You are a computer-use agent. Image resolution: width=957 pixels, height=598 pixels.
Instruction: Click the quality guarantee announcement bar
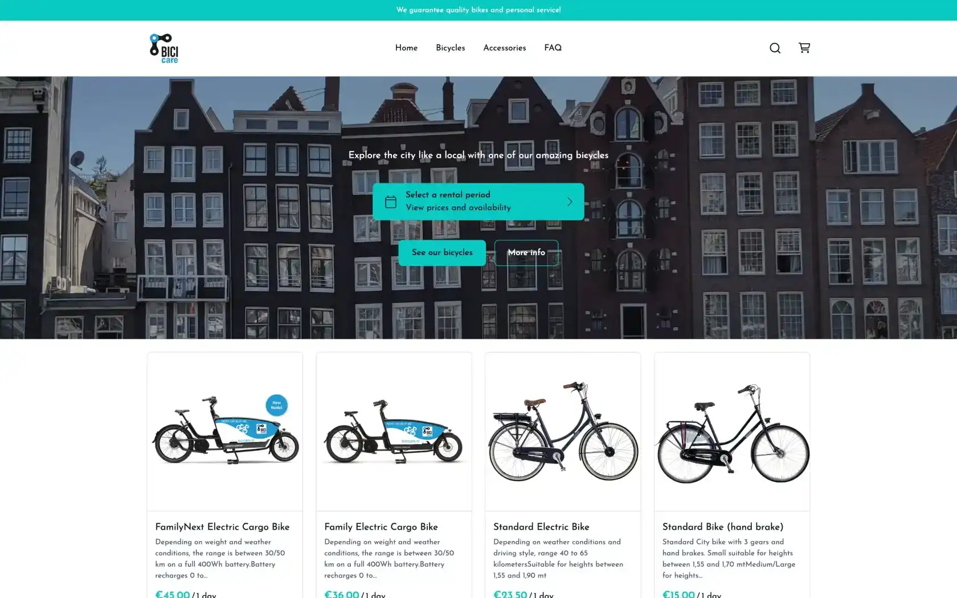coord(478,10)
